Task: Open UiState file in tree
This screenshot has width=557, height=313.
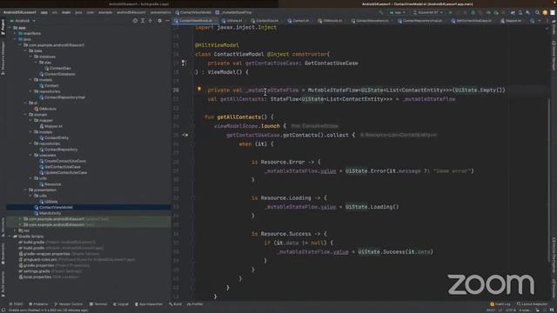Action: (49, 201)
